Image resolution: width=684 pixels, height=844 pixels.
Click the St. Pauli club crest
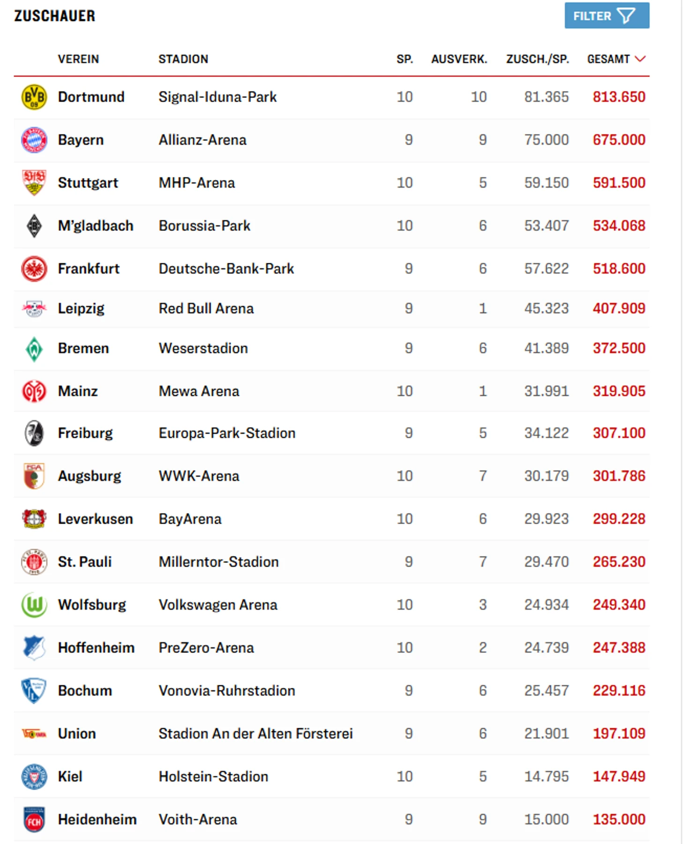coord(34,562)
